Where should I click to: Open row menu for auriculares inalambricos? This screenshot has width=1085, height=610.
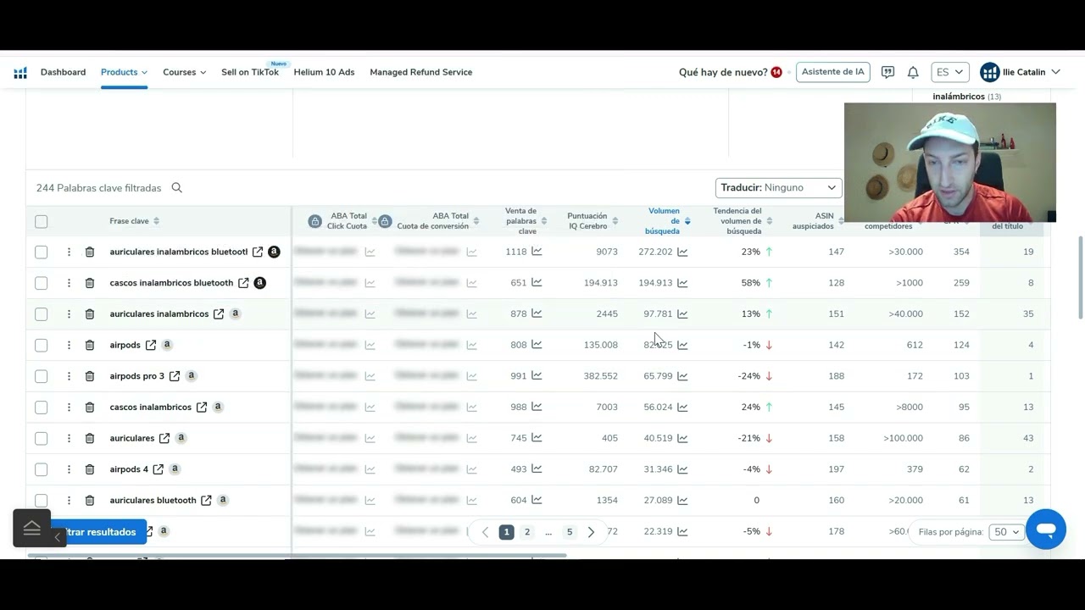point(69,314)
